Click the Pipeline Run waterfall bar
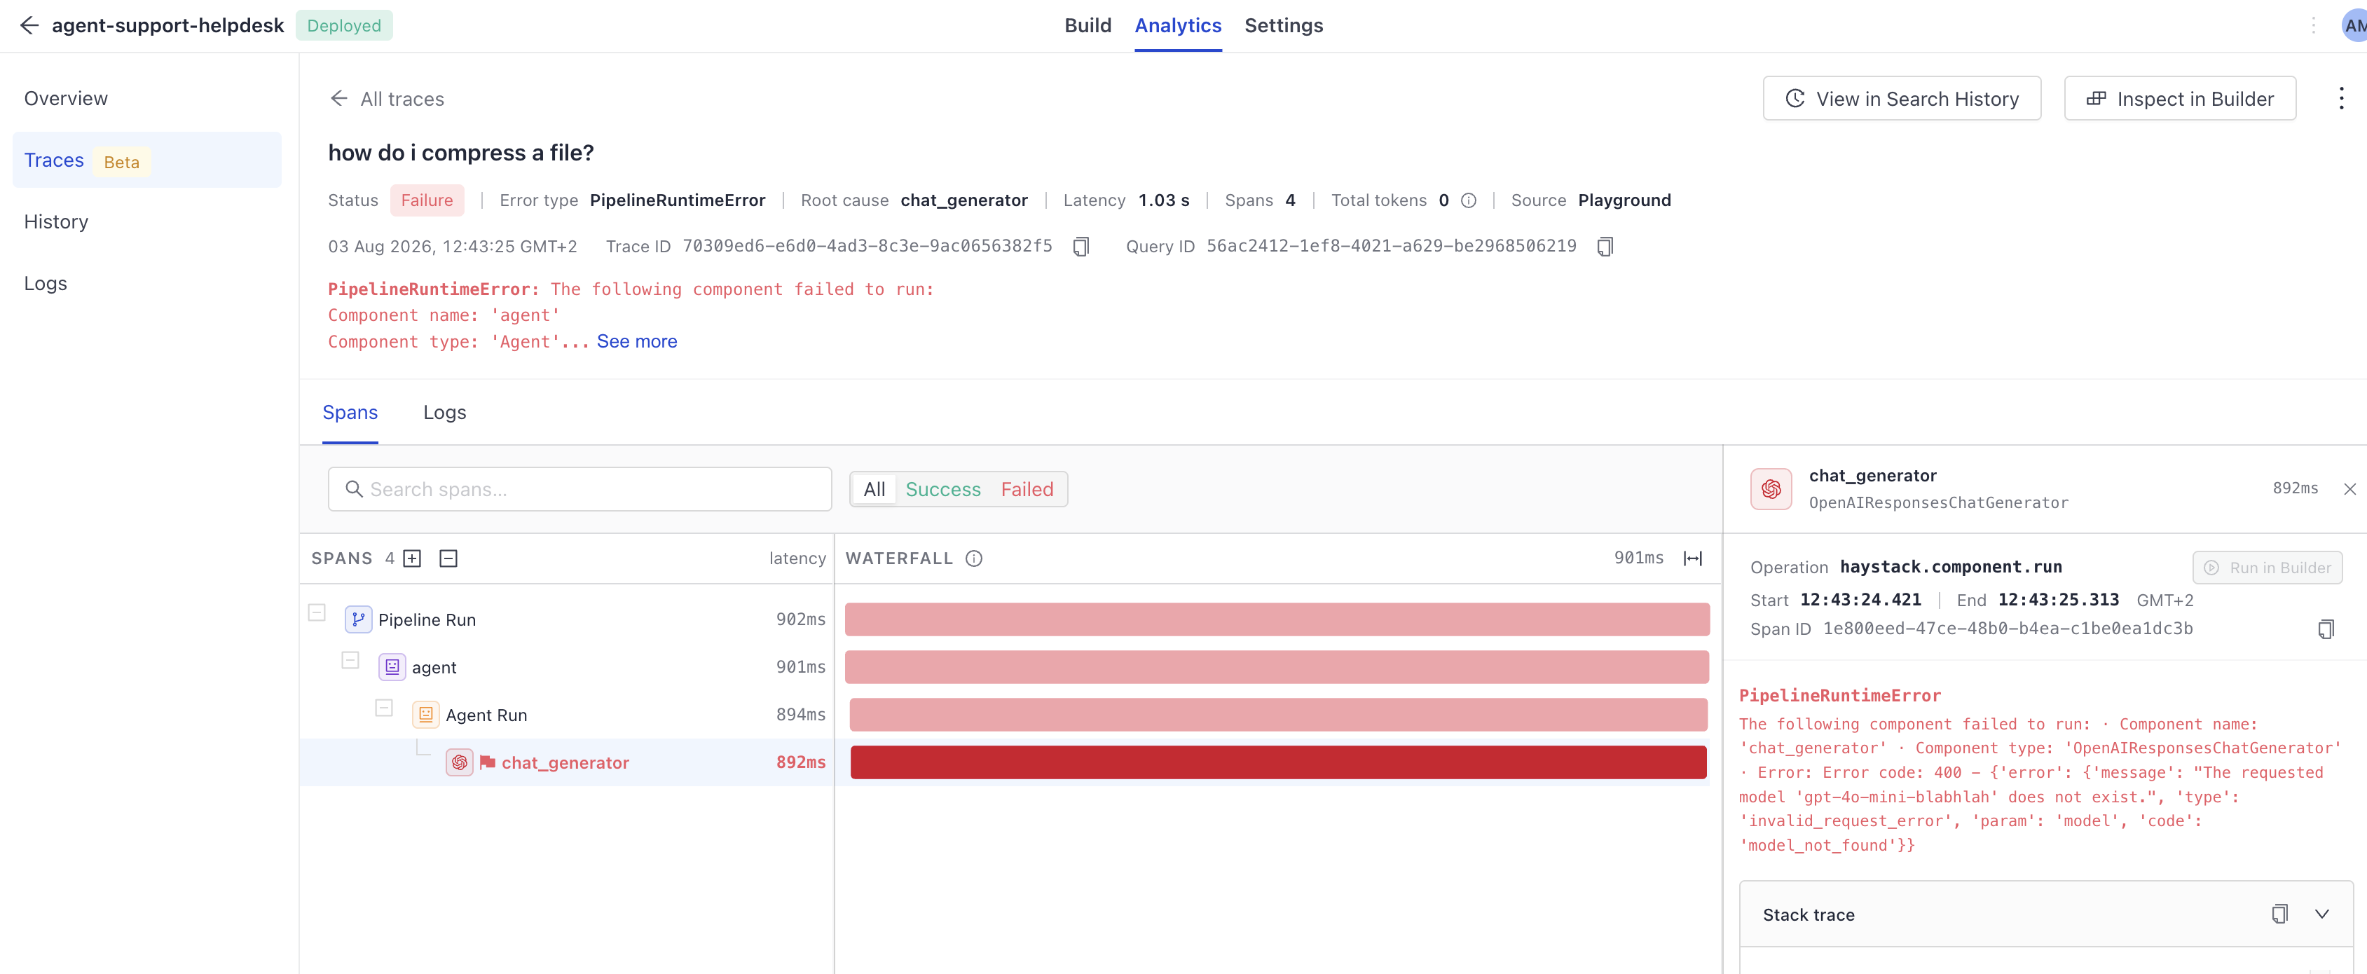Screen dimensions: 2367x974 pyautogui.click(x=1276, y=619)
